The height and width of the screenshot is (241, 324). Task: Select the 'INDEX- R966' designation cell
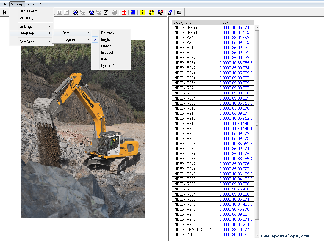(x=195, y=199)
